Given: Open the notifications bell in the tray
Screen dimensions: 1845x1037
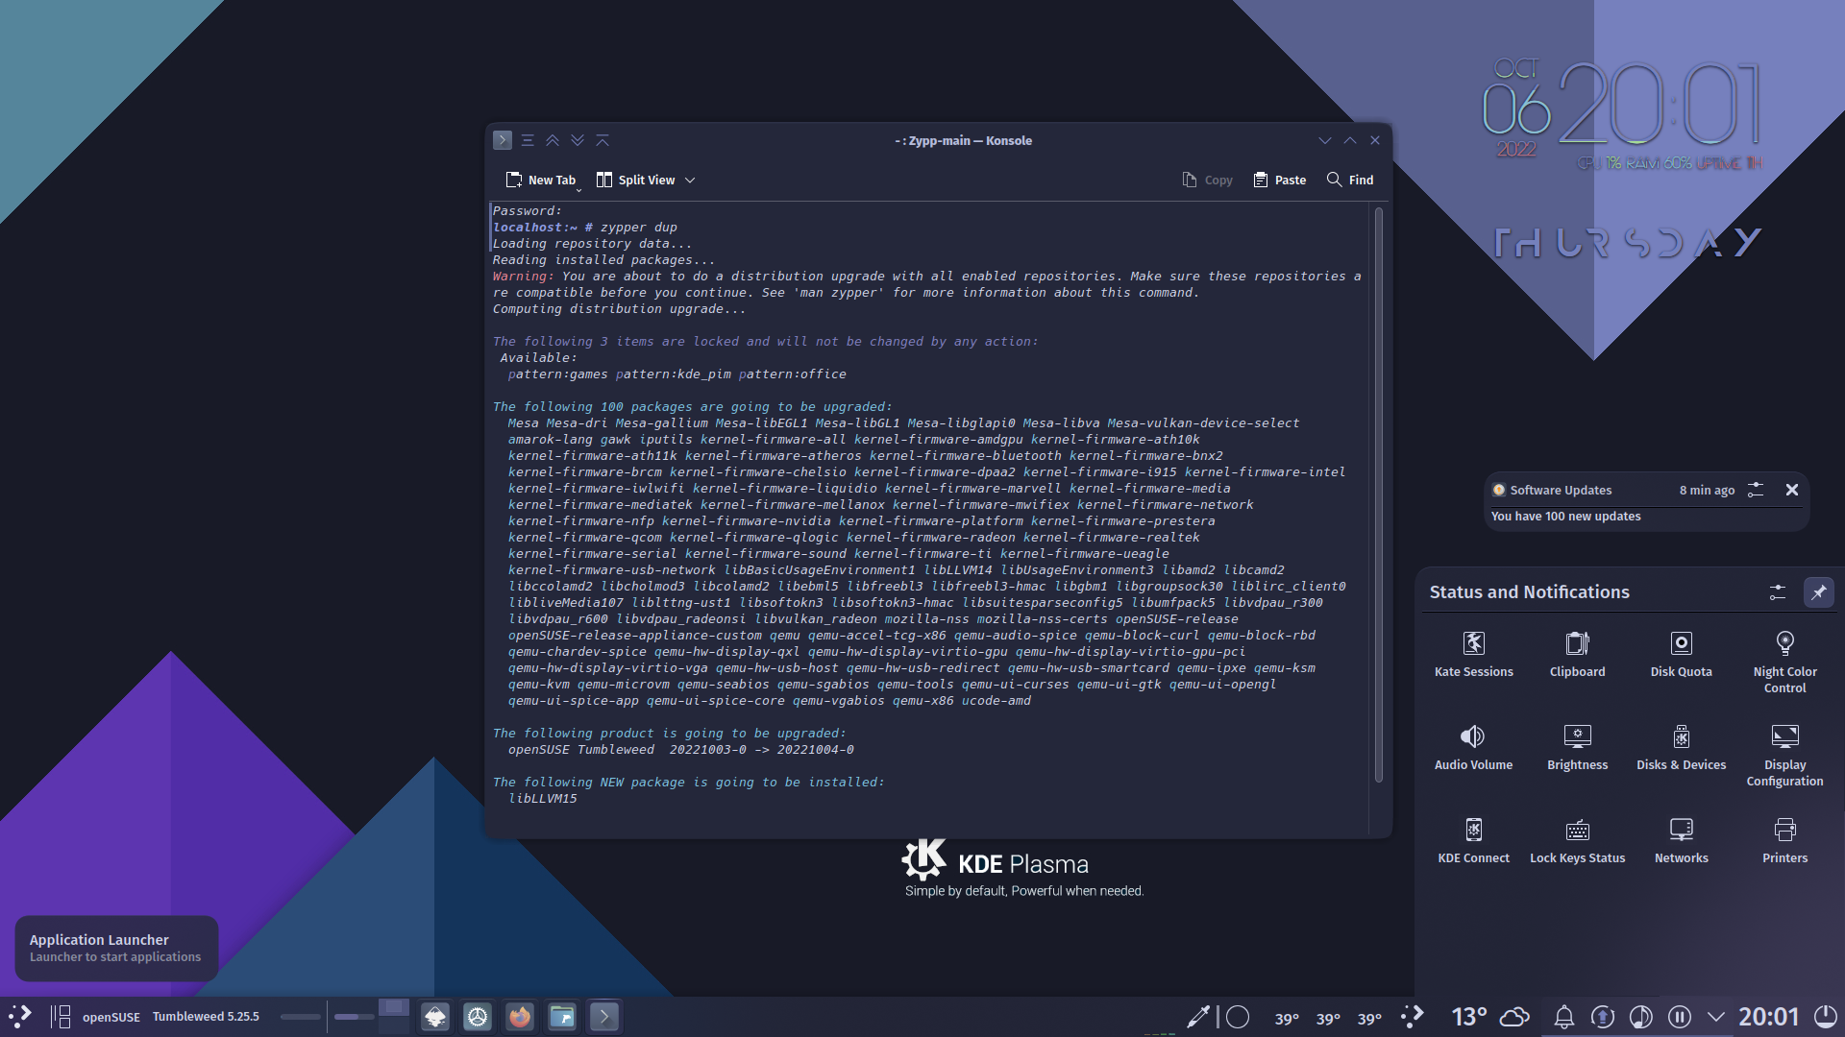Looking at the screenshot, I should 1563,1016.
